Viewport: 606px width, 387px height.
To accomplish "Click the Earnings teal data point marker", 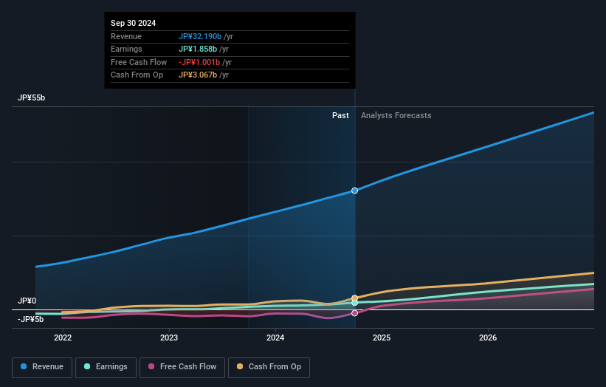I will tap(354, 303).
